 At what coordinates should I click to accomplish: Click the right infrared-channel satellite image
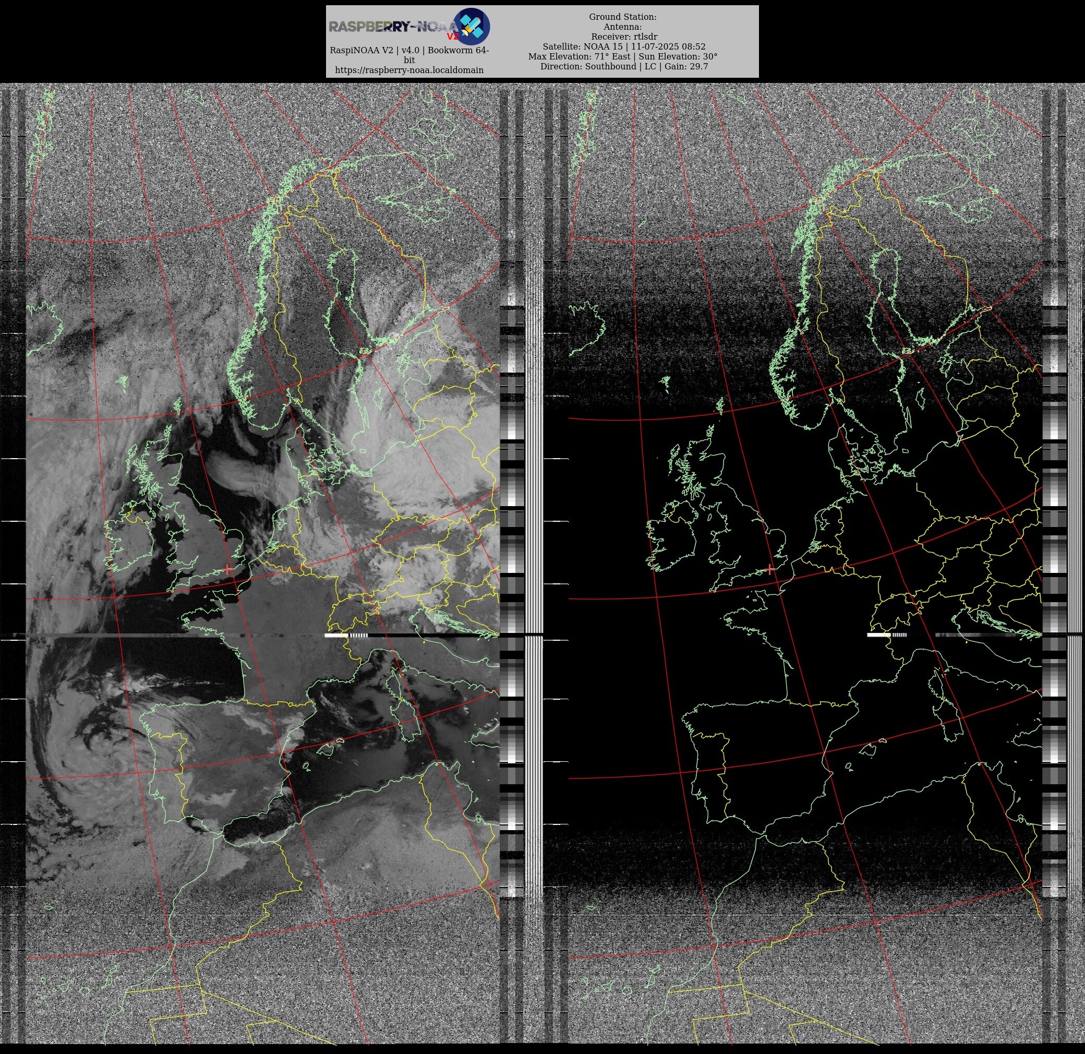click(805, 564)
